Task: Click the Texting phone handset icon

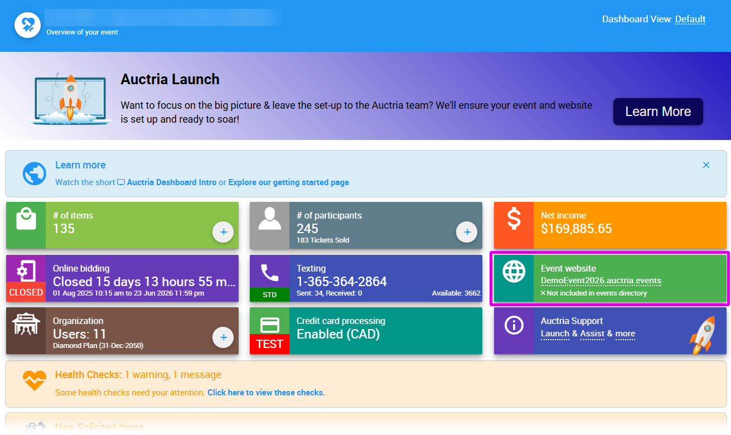Action: tap(270, 273)
